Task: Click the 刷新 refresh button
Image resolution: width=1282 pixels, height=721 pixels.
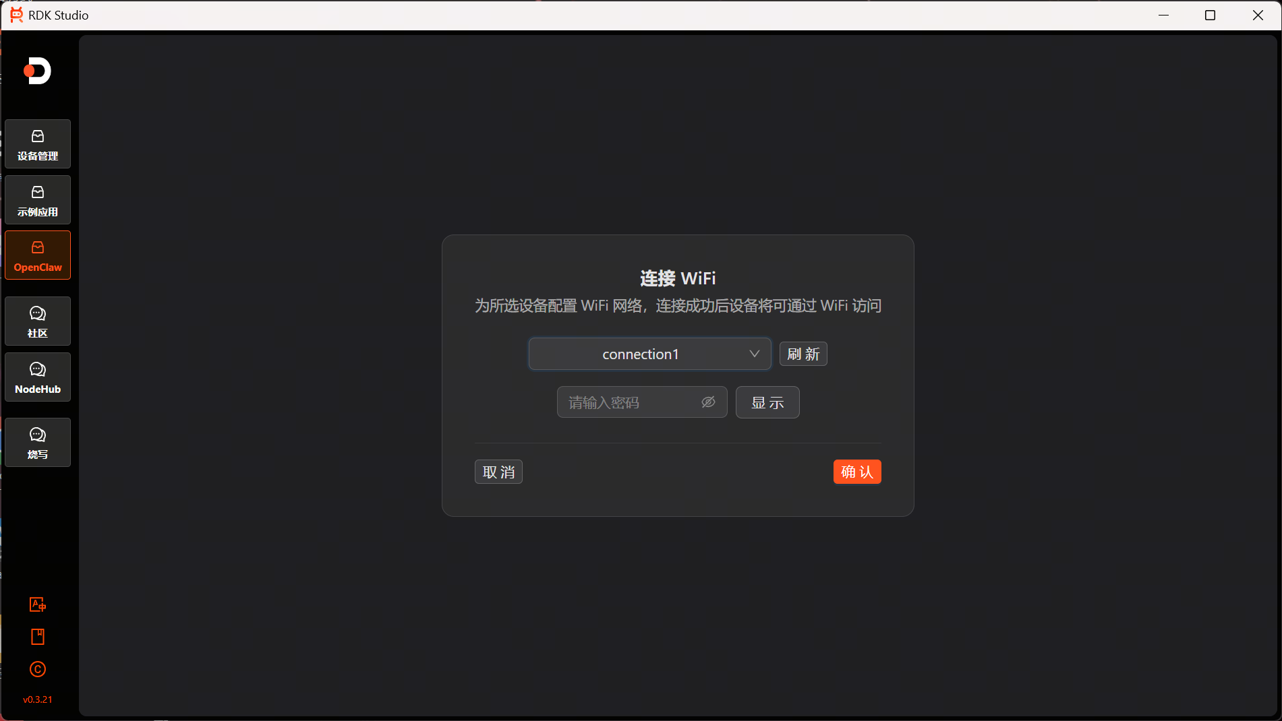Action: pyautogui.click(x=803, y=354)
